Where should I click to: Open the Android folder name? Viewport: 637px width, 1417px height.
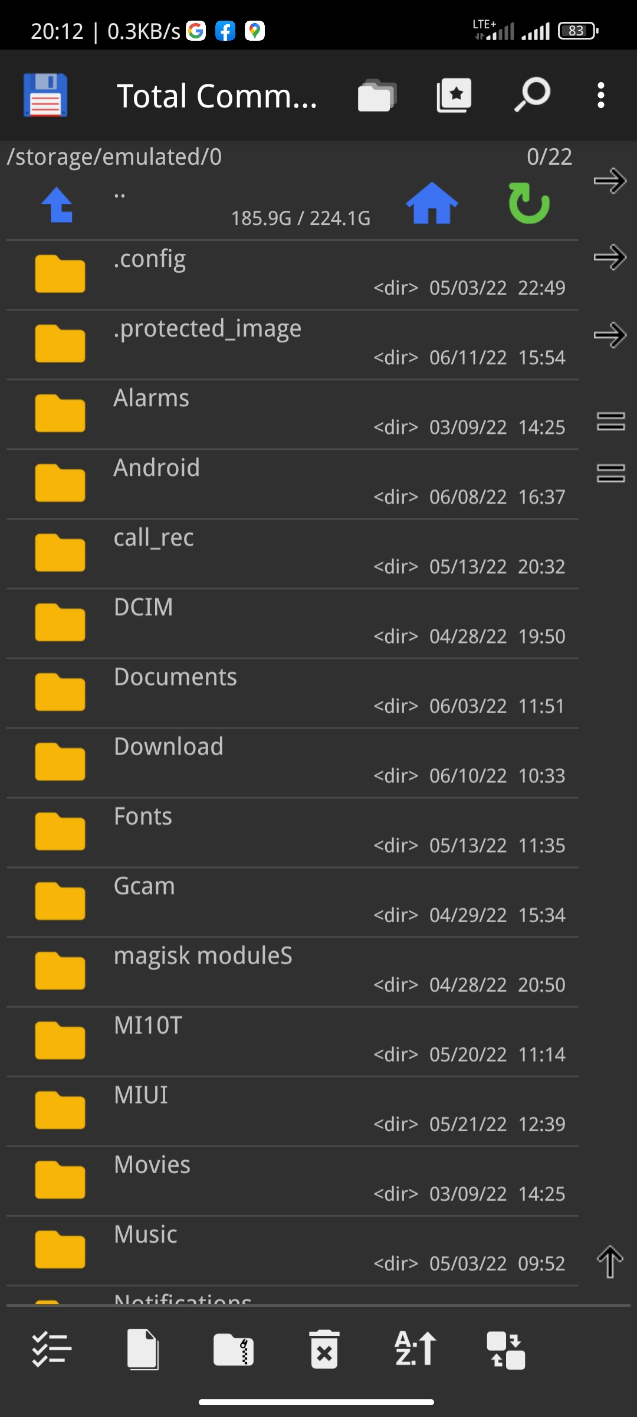(x=157, y=468)
